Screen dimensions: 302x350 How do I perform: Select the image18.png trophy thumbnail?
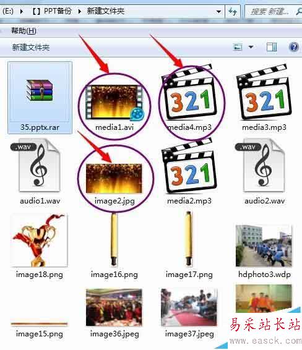click(38, 240)
